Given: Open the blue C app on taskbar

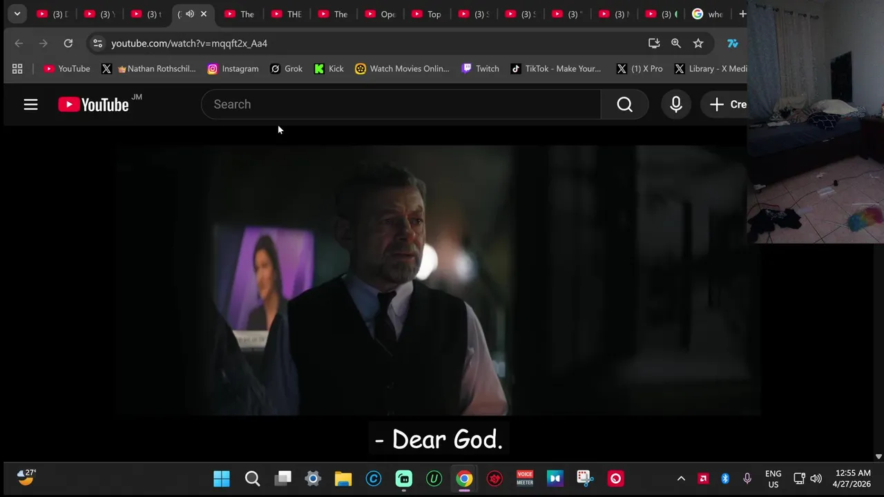Looking at the screenshot, I should tap(374, 478).
